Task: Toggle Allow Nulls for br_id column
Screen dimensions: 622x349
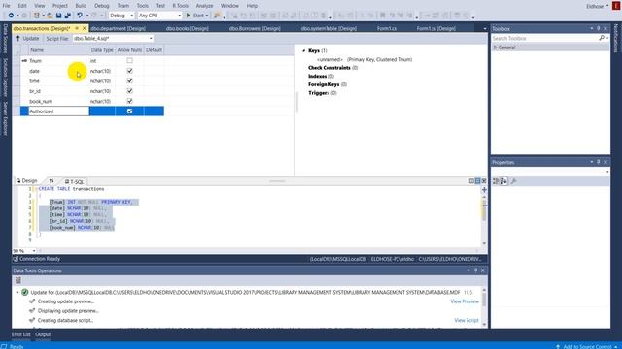Action: click(129, 91)
